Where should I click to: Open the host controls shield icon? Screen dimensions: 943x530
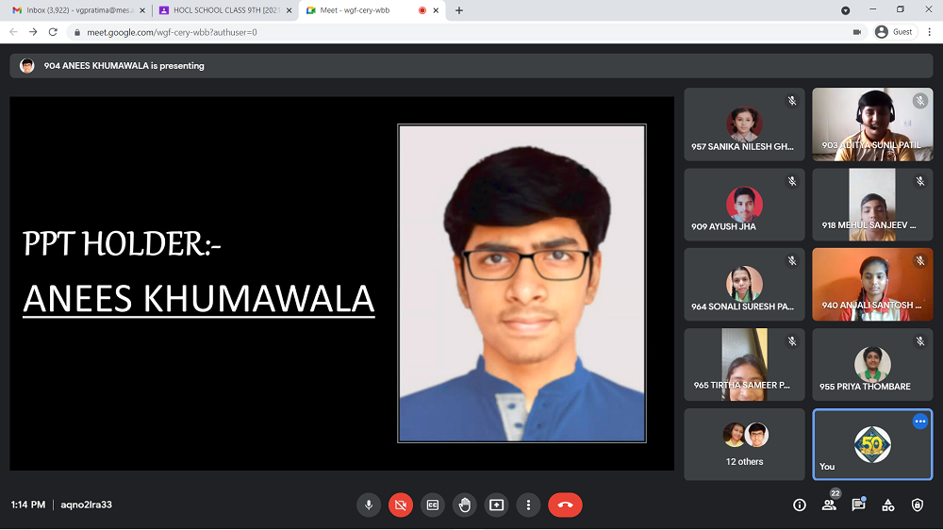[918, 505]
